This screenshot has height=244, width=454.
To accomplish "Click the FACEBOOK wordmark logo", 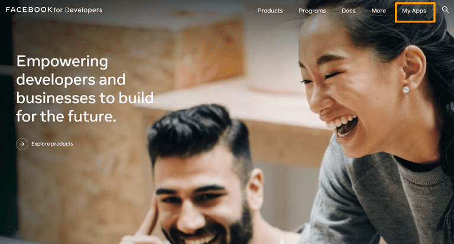I will tap(29, 10).
